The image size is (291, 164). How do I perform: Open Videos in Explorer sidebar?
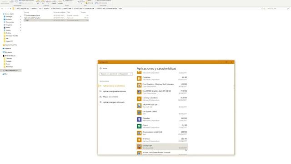pos(8,27)
